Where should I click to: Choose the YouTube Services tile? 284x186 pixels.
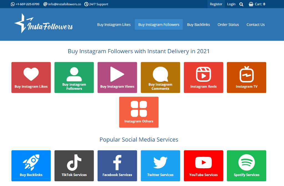click(203, 166)
